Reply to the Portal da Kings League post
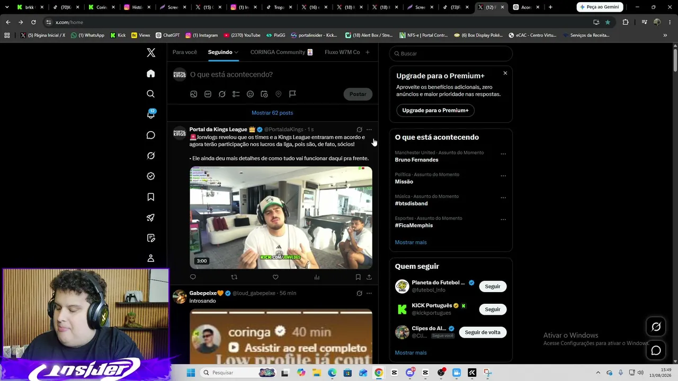Viewport: 678px width, 381px height. pyautogui.click(x=193, y=277)
